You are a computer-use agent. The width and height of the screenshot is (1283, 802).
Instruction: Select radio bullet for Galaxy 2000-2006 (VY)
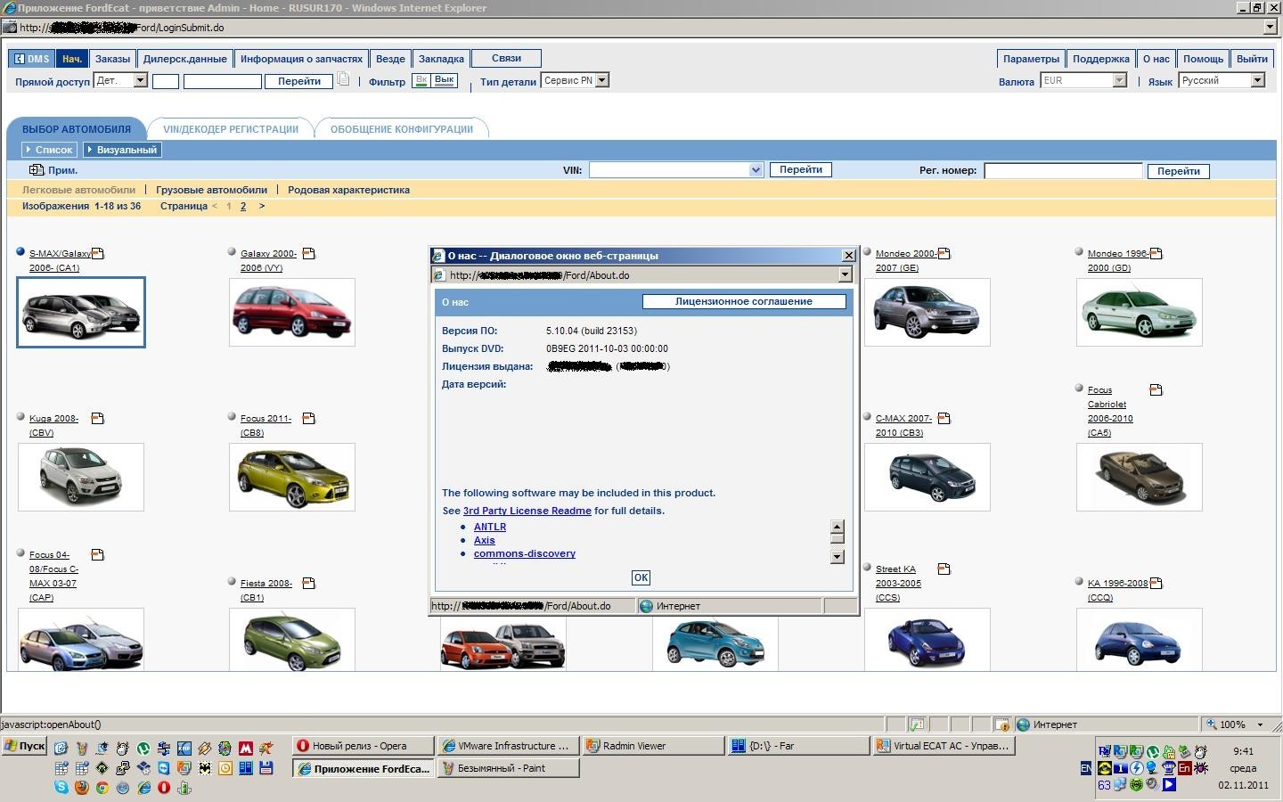pos(233,252)
